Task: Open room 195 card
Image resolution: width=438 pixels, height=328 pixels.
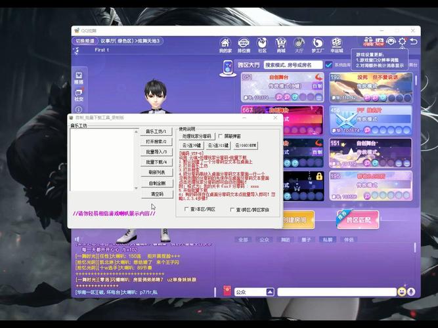Action: [x=370, y=186]
